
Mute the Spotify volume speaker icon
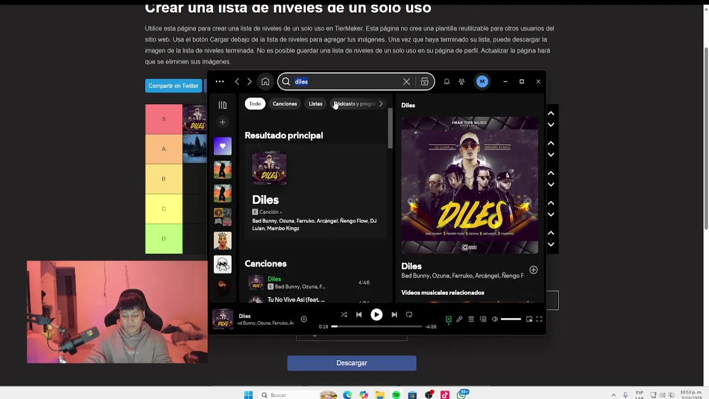(x=495, y=319)
